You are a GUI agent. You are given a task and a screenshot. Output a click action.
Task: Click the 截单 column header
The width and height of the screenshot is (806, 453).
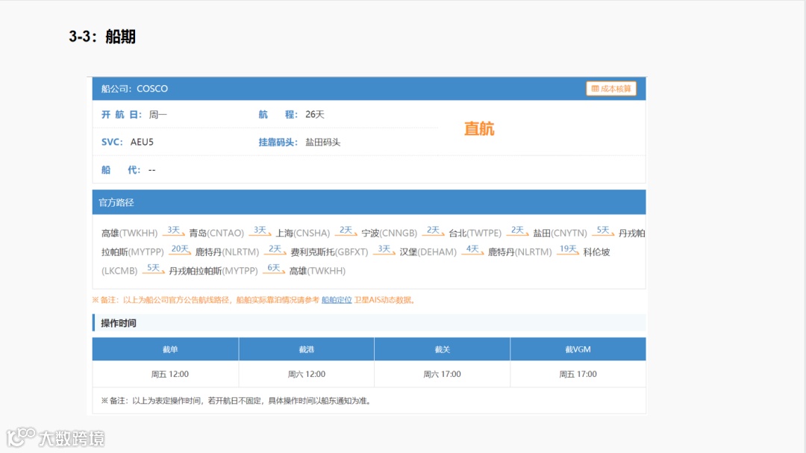click(x=166, y=349)
